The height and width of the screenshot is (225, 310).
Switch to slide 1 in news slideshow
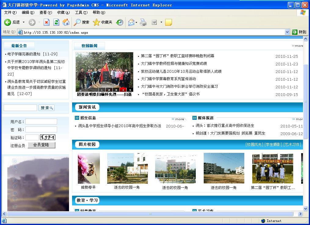point(102,90)
